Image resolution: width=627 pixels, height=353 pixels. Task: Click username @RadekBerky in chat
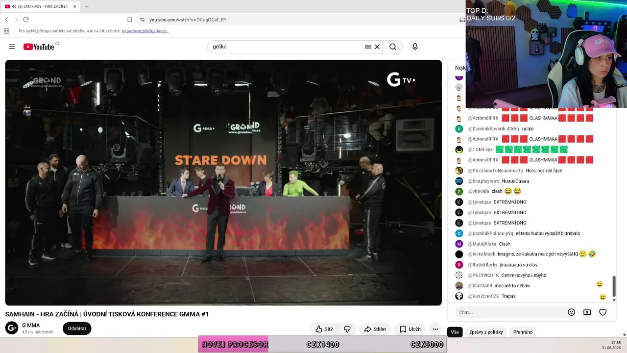coord(482,265)
